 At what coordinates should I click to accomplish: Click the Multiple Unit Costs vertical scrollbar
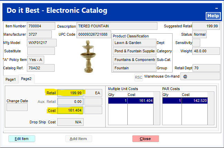tap(157, 108)
